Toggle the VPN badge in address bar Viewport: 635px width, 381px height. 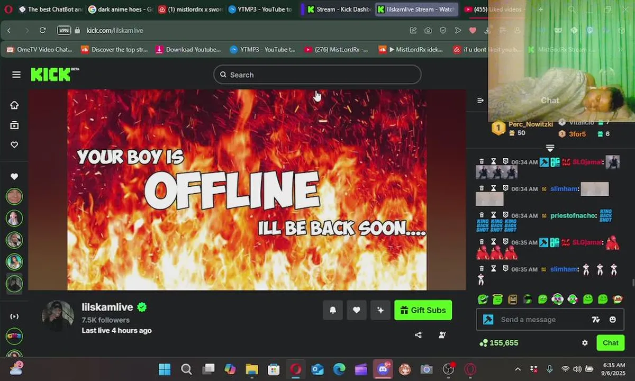click(x=64, y=30)
